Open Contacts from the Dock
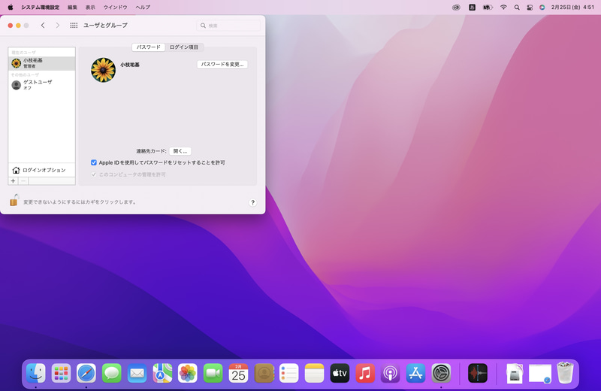The image size is (601, 391). click(x=264, y=373)
